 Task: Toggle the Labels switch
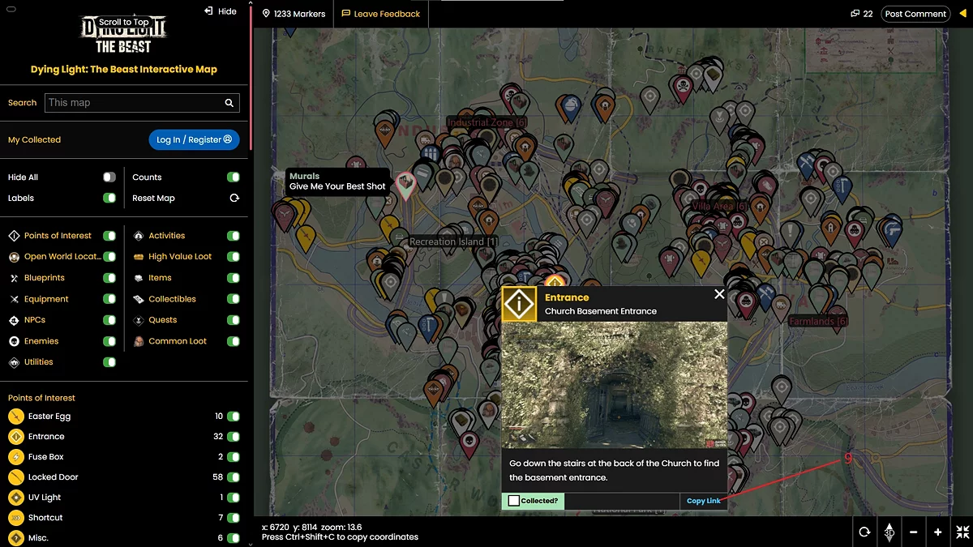(109, 198)
